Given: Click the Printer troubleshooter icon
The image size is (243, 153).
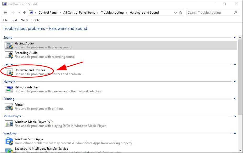Looking at the screenshot, I should click(x=9, y=106).
